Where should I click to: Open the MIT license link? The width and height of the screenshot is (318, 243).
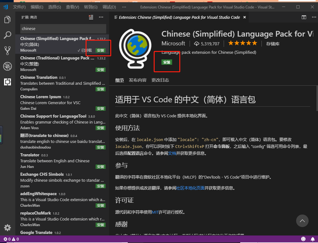click(x=155, y=212)
